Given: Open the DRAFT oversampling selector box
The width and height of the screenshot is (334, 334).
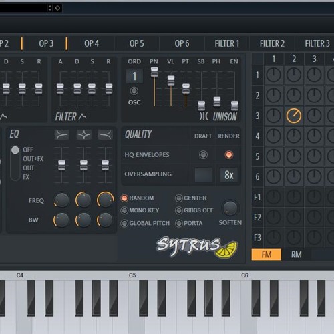Looking at the screenshot, I should pos(203,175).
